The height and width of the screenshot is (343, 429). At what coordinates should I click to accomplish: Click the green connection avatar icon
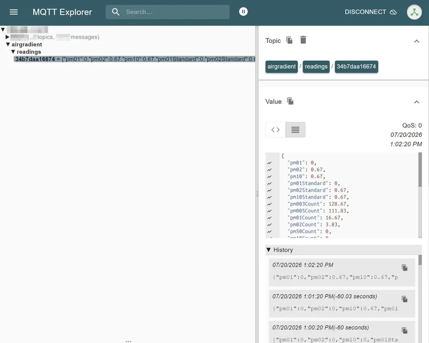[414, 12]
